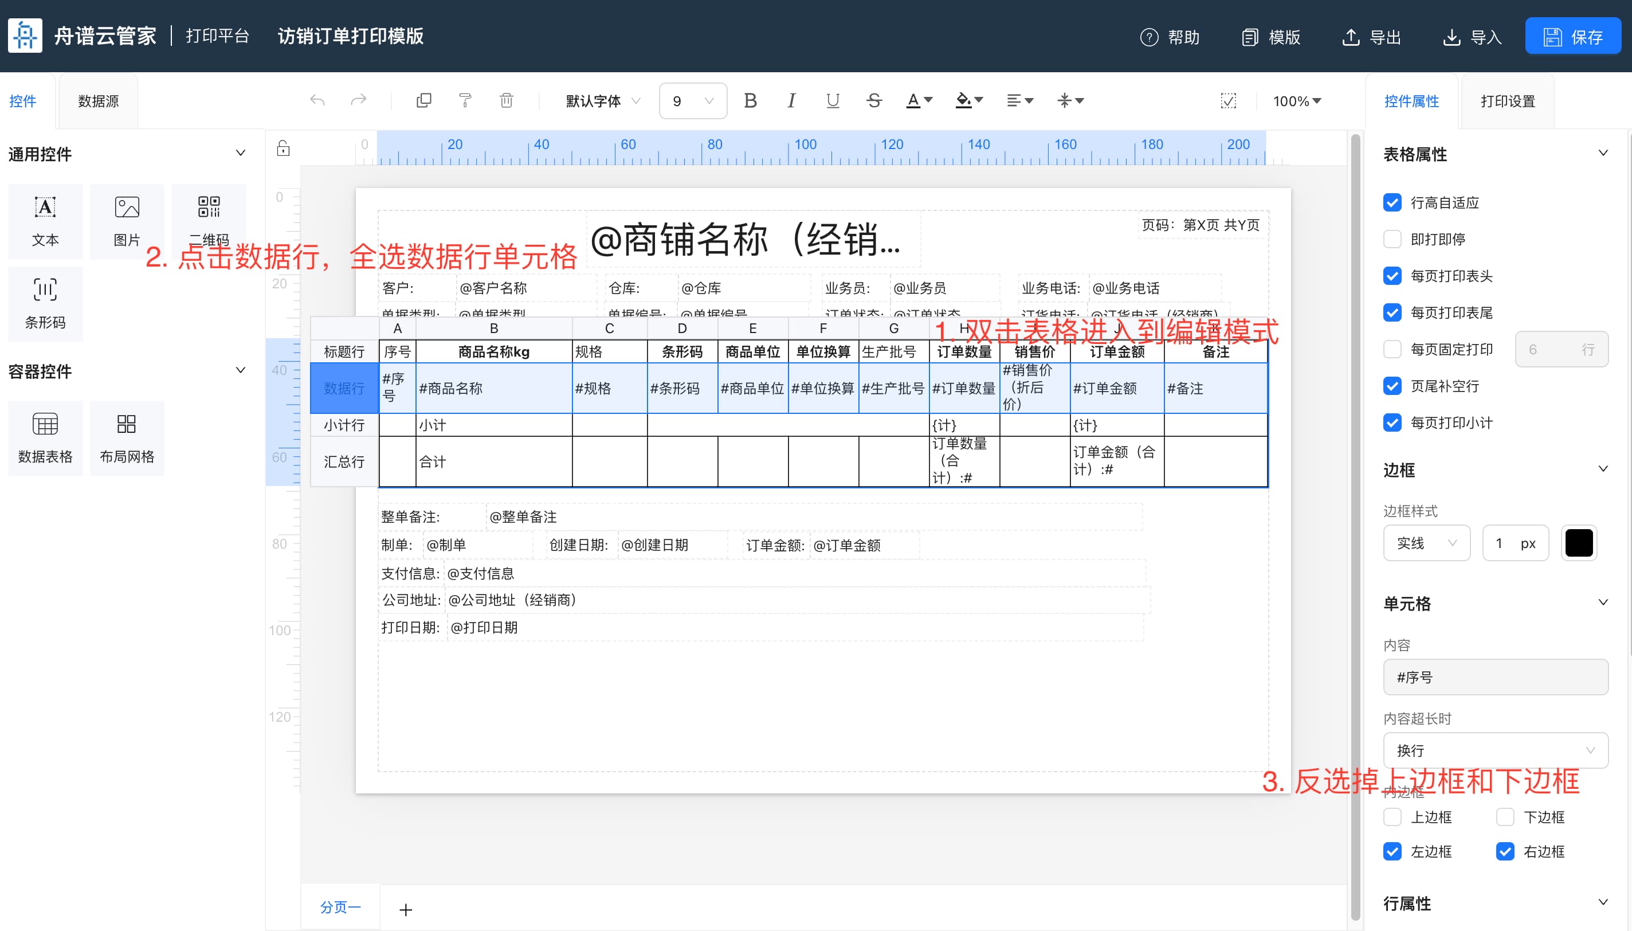This screenshot has width=1632, height=931.
Task: Open the fill color bucket picker
Action: [969, 100]
